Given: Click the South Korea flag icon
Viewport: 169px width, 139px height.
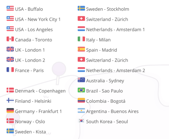Looking at the screenshot, I should pos(81,121).
